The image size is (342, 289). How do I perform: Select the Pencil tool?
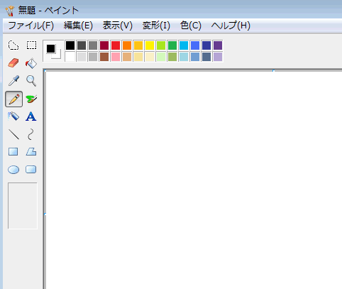click(x=14, y=99)
